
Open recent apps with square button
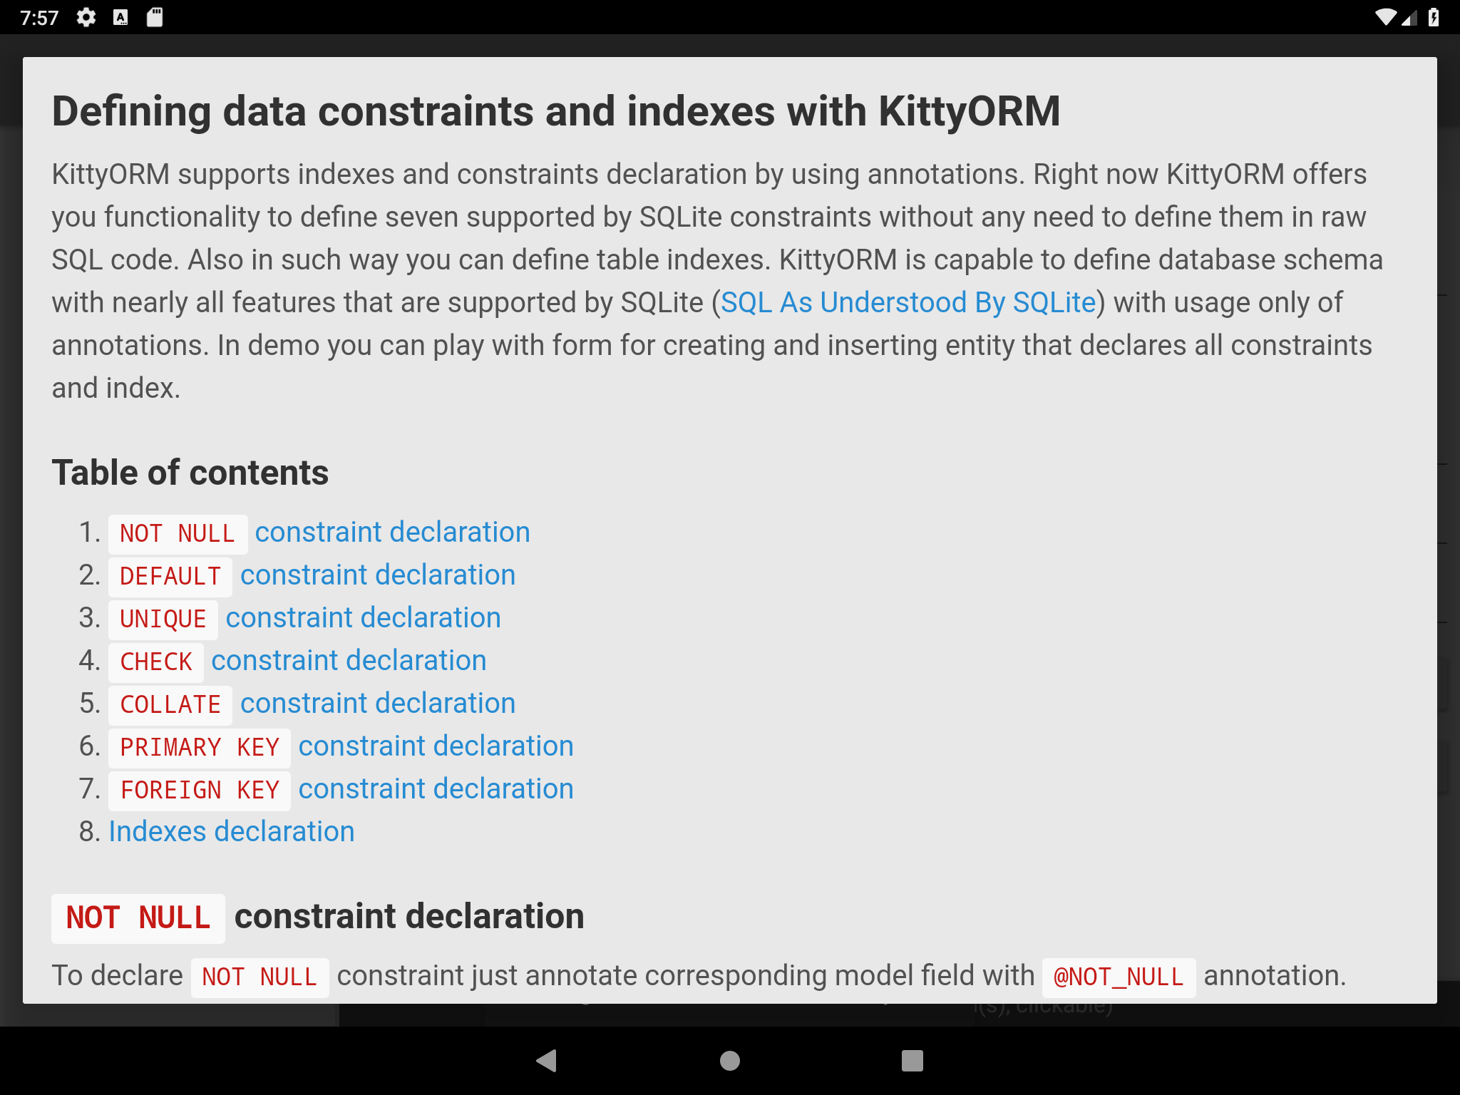[x=912, y=1061]
